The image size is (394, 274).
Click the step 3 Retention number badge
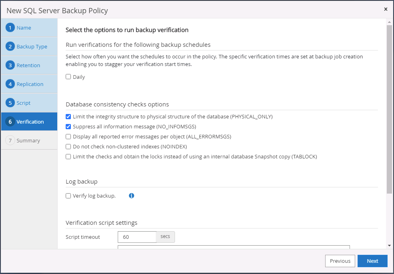[x=10, y=65]
